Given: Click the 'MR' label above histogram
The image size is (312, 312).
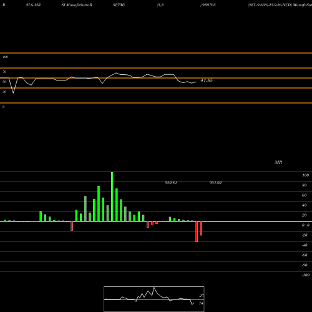Looking at the screenshot, I should click(278, 162).
